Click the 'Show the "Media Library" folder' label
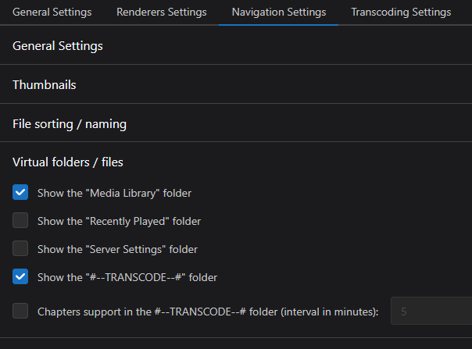The height and width of the screenshot is (349, 472). [x=114, y=193]
